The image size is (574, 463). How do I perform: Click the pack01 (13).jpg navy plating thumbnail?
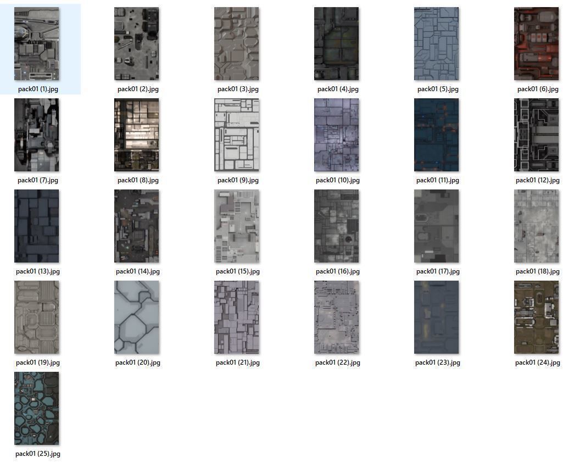click(x=37, y=225)
